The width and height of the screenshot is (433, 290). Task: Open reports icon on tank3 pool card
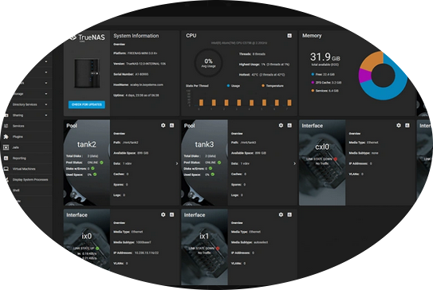(x=289, y=125)
